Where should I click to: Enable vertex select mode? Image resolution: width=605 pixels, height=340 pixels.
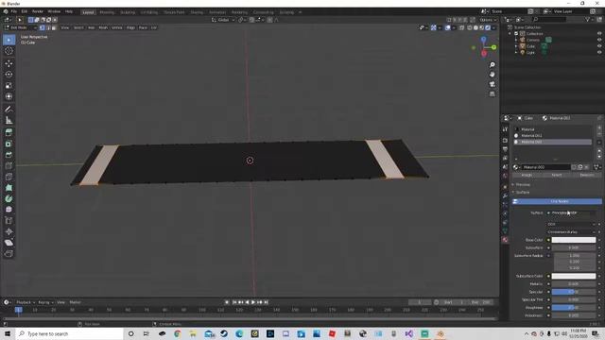[42, 27]
